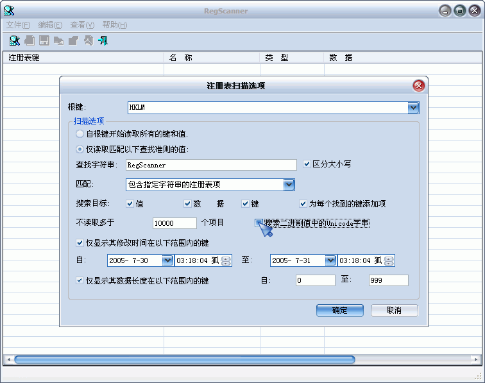
Task: Click the 查找字符串 field containing RegScanner
Action: pyautogui.click(x=211, y=165)
